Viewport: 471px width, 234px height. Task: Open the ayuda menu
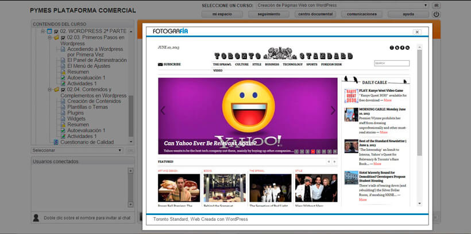coord(408,14)
